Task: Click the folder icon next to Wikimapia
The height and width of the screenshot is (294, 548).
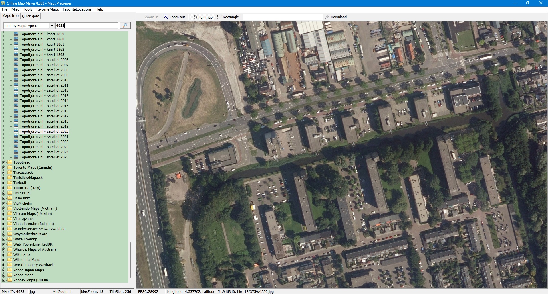Action: click(x=10, y=254)
